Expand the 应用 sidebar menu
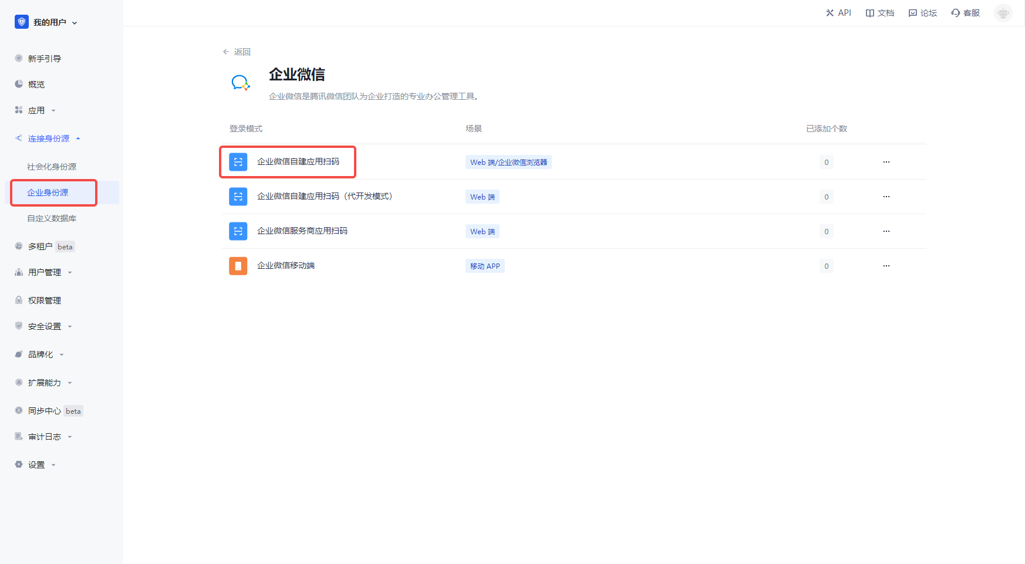The height and width of the screenshot is (564, 1025). 36,110
